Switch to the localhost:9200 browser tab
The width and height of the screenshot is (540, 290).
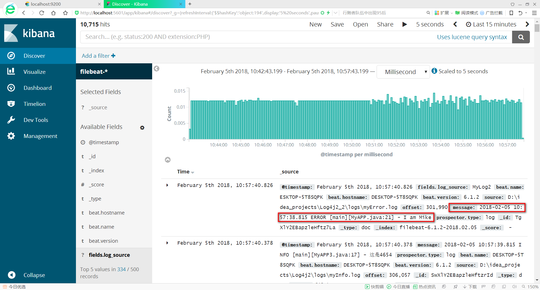tap(62, 4)
